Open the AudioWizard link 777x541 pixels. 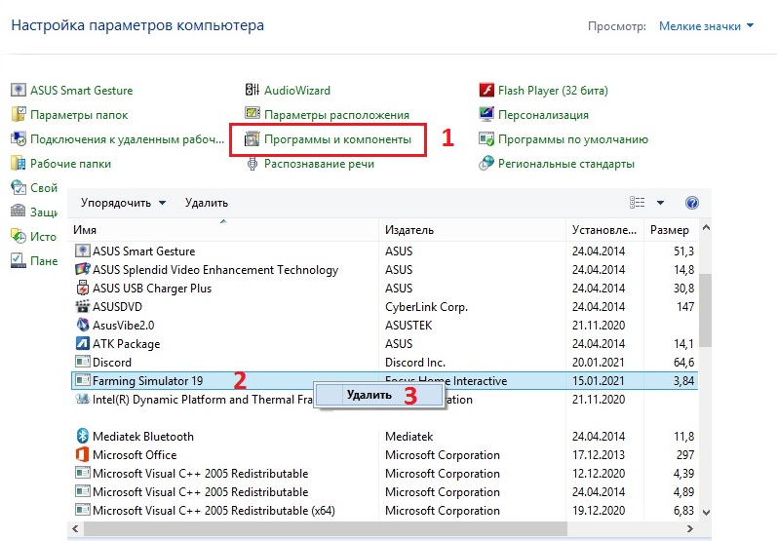[x=296, y=90]
